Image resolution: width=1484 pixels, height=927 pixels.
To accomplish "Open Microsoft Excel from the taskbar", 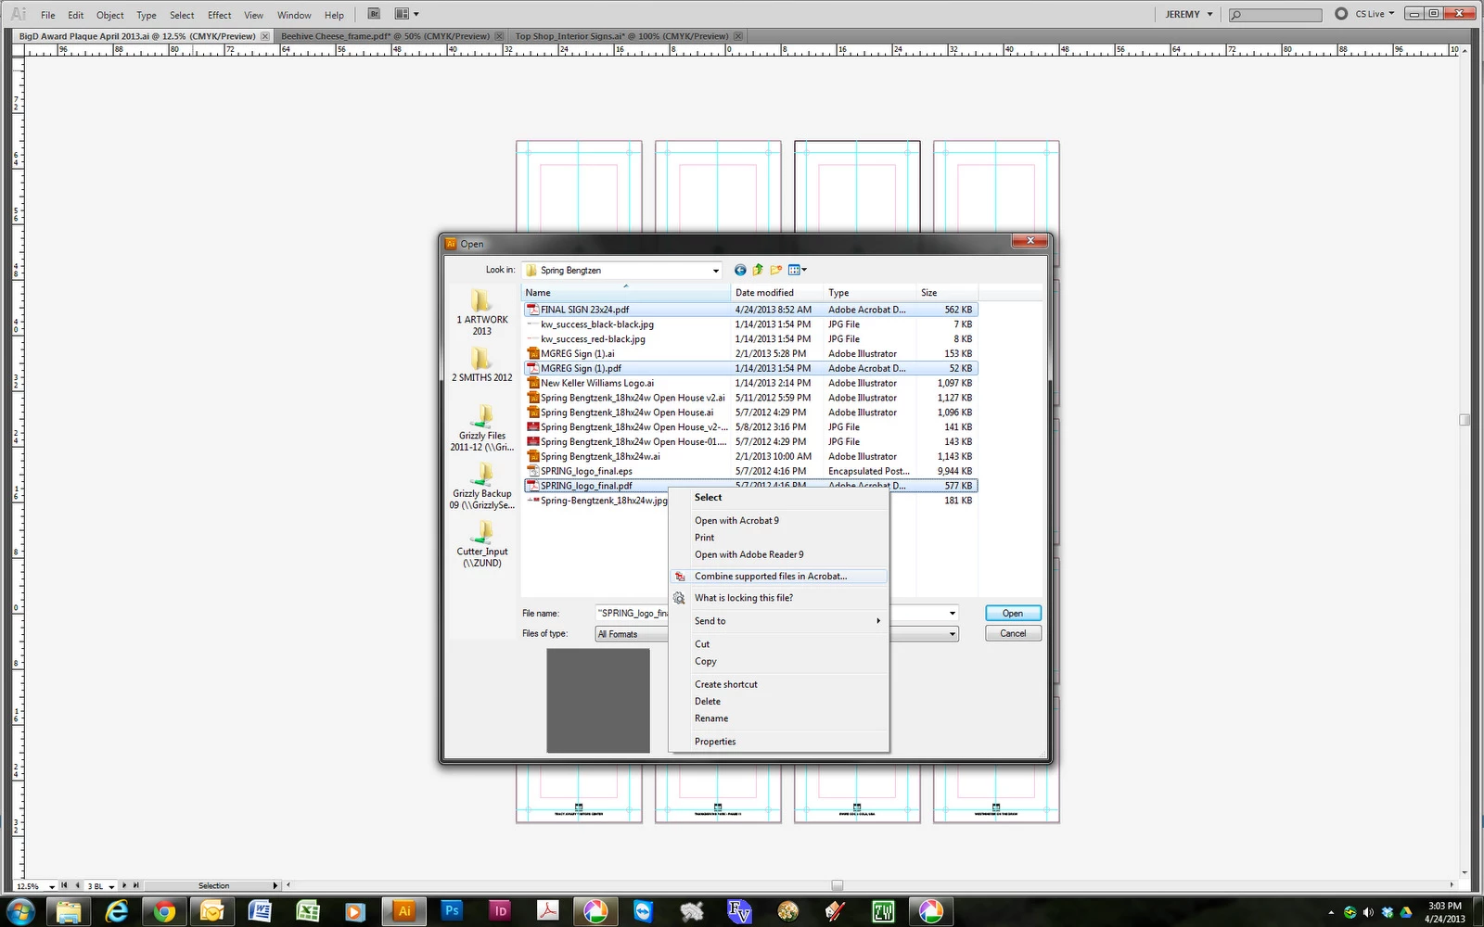I will 308,911.
